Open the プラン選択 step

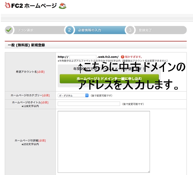(x=25, y=30)
